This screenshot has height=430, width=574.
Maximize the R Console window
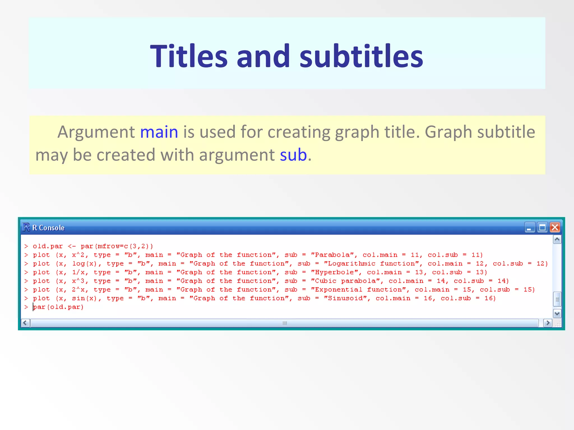click(542, 227)
